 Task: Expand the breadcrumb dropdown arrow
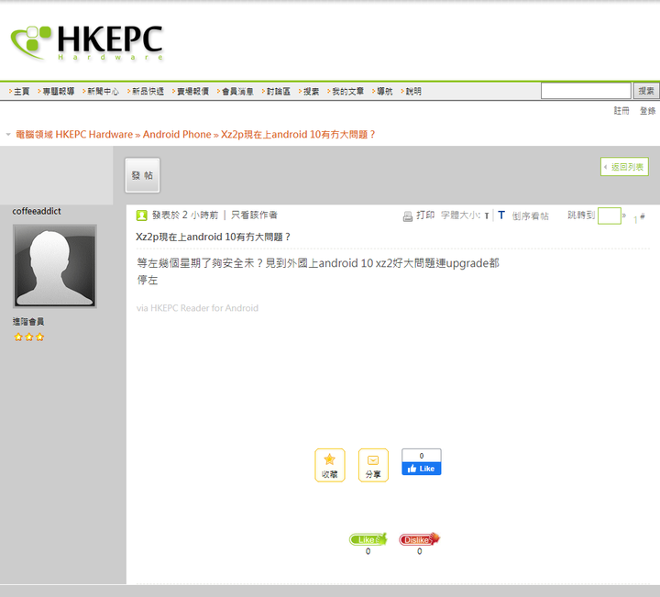click(x=8, y=135)
